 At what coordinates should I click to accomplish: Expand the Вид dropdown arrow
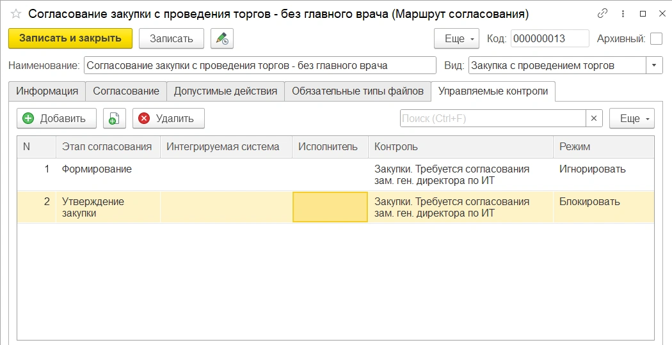[654, 66]
